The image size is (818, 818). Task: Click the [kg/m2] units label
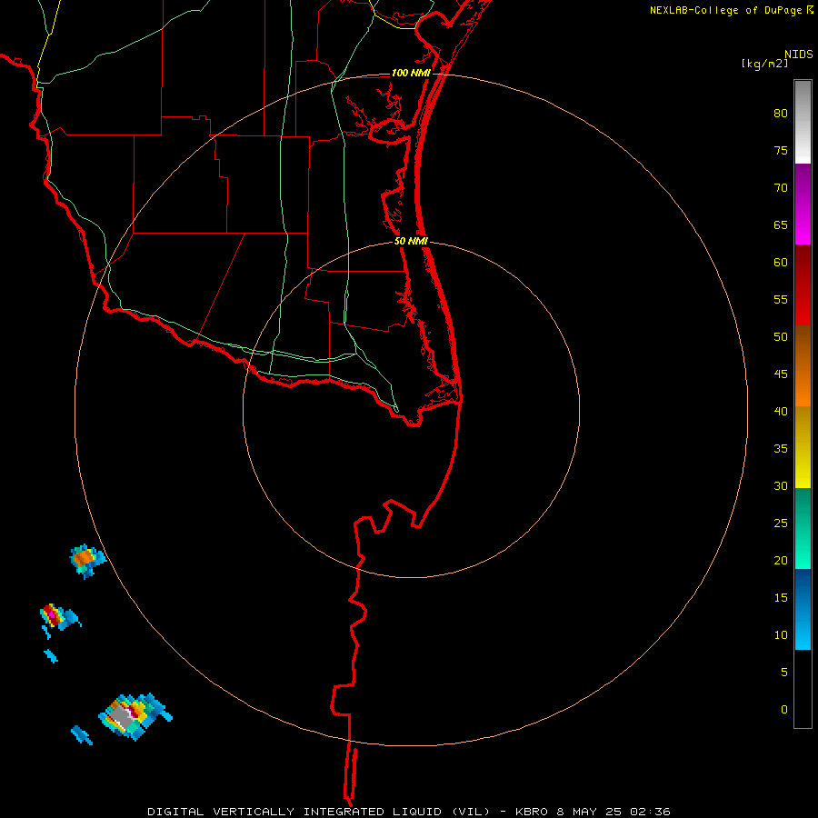[x=764, y=64]
